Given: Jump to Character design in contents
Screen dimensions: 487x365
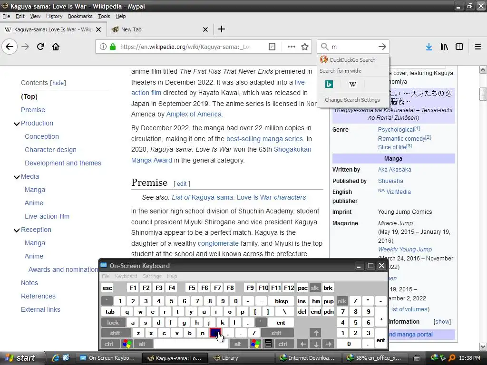Looking at the screenshot, I should (x=50, y=150).
